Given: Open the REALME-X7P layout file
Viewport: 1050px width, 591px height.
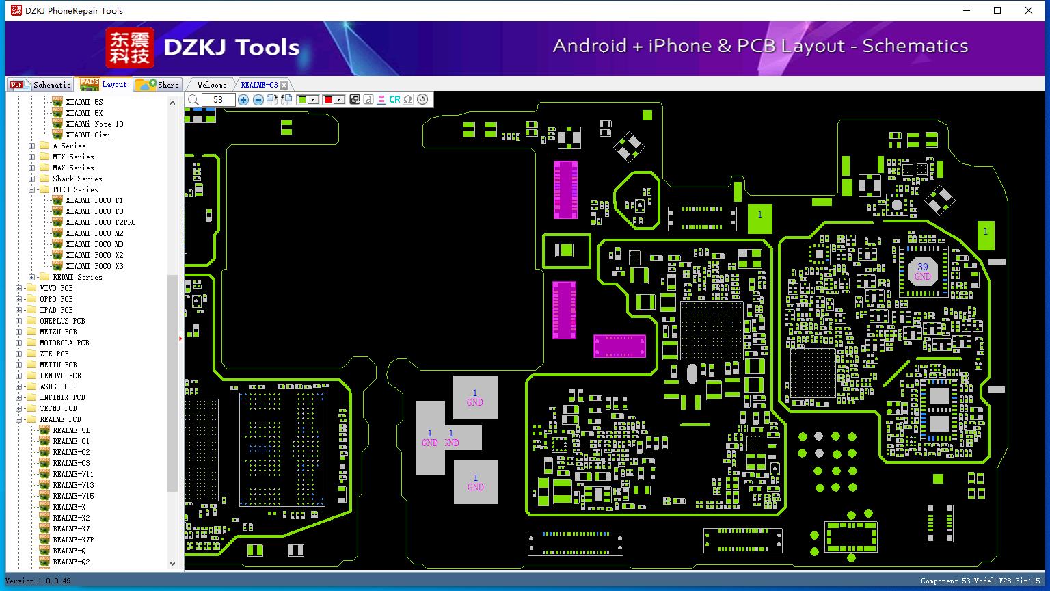Looking at the screenshot, I should point(73,540).
